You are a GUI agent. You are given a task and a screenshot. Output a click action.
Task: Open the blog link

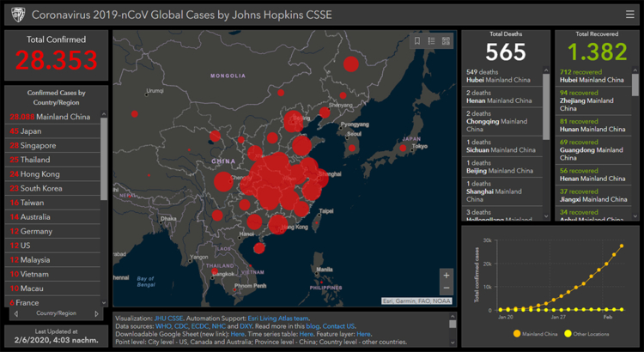(x=313, y=326)
